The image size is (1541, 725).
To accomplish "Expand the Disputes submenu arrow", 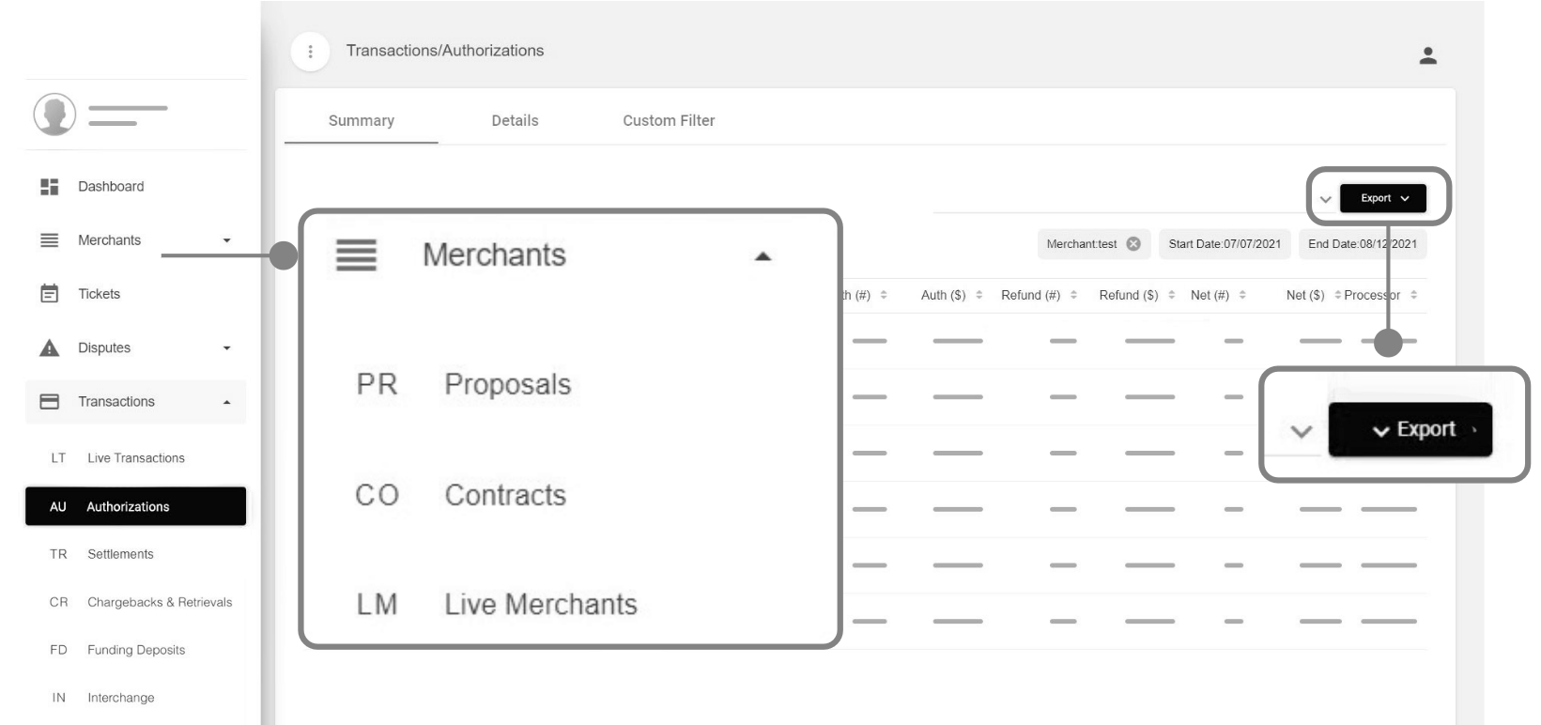I will click(226, 348).
